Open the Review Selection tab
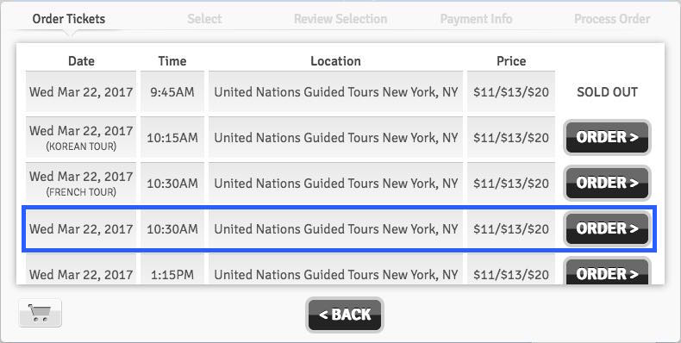The height and width of the screenshot is (343, 681). (340, 19)
